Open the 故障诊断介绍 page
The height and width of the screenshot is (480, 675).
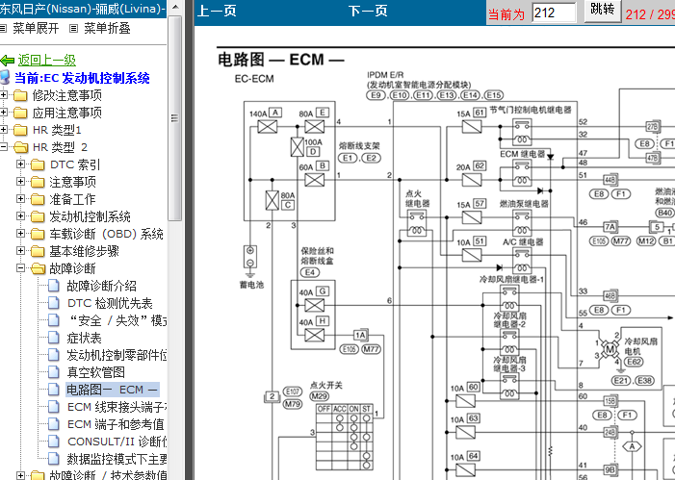pyautogui.click(x=102, y=286)
